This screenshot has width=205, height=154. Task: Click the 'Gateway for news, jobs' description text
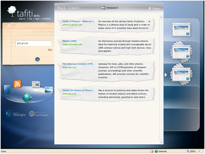pos(123,71)
